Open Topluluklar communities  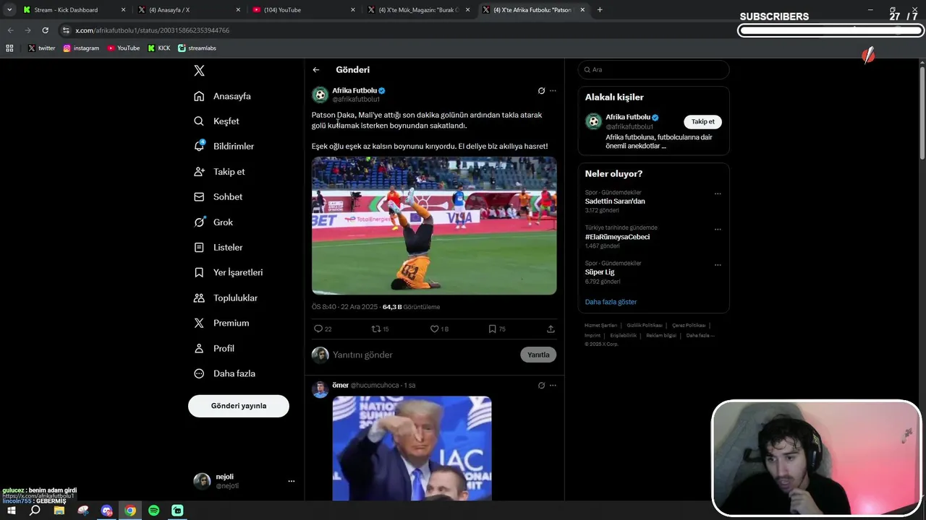point(226,298)
